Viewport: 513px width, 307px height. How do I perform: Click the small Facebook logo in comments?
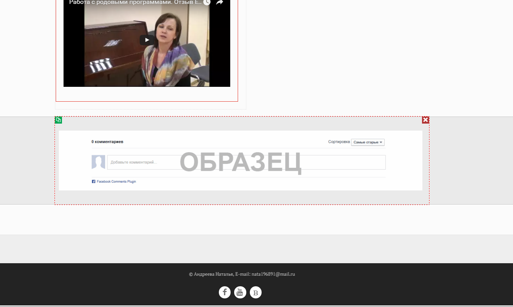(94, 181)
